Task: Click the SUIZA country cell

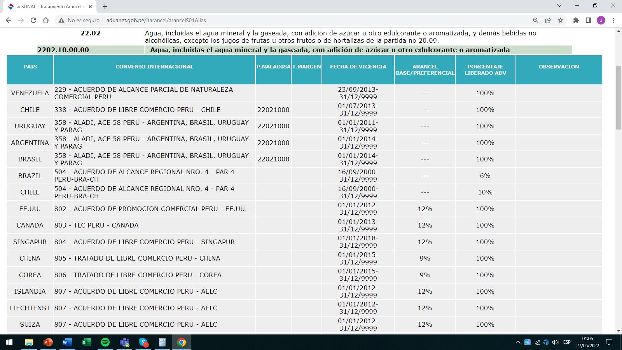Action: pyautogui.click(x=30, y=324)
